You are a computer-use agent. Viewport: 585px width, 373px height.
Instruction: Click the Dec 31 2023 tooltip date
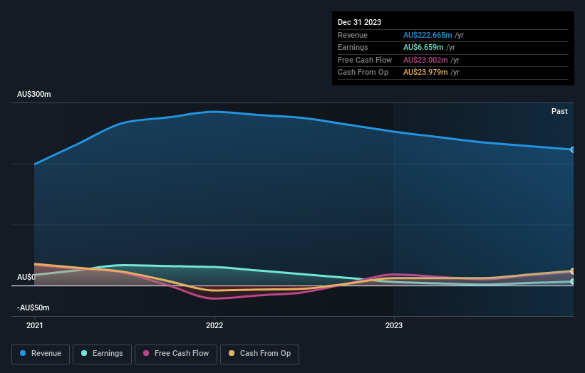359,22
